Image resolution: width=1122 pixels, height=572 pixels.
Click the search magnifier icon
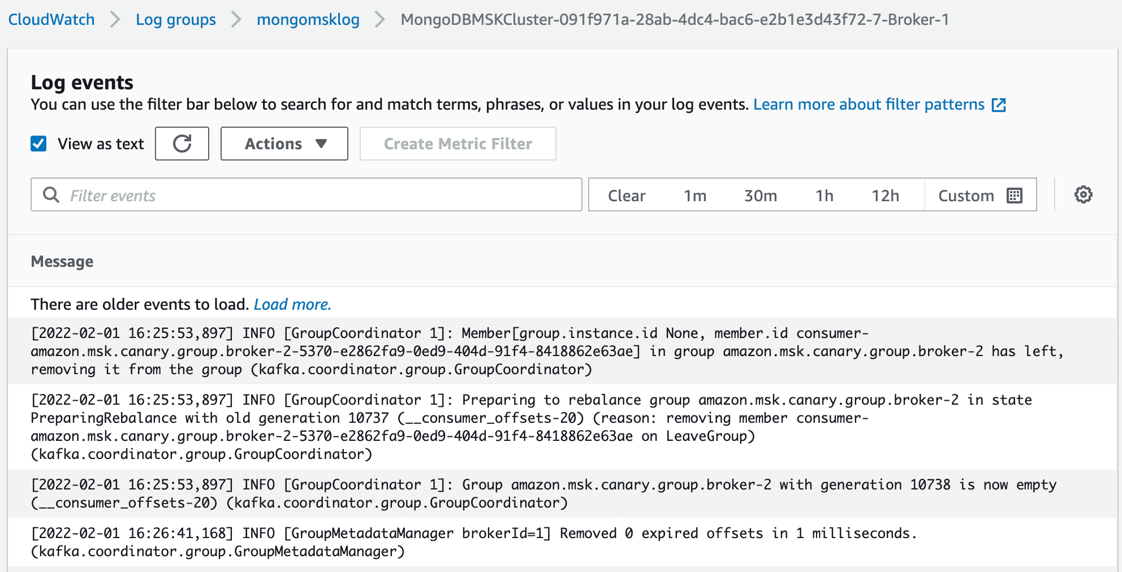[51, 195]
